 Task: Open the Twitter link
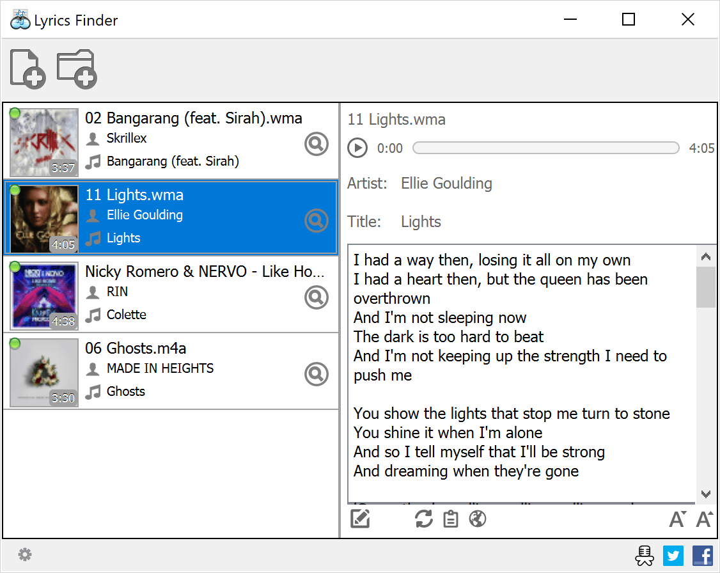673,555
